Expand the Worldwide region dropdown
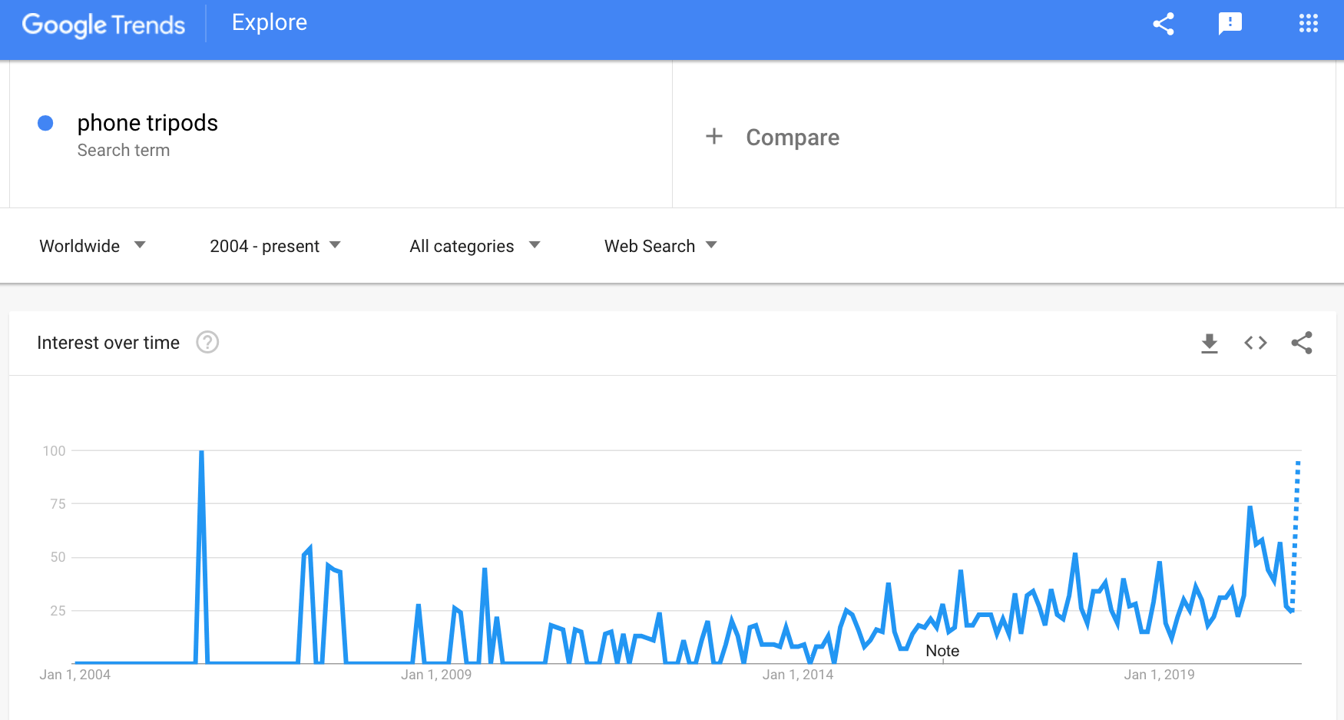This screenshot has height=720, width=1344. [93, 246]
